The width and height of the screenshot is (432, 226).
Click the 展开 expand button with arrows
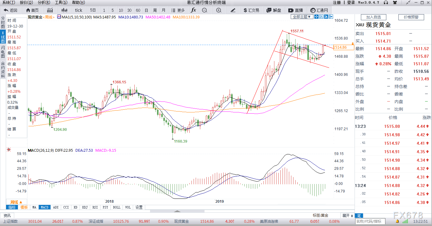pyautogui.click(x=348, y=215)
